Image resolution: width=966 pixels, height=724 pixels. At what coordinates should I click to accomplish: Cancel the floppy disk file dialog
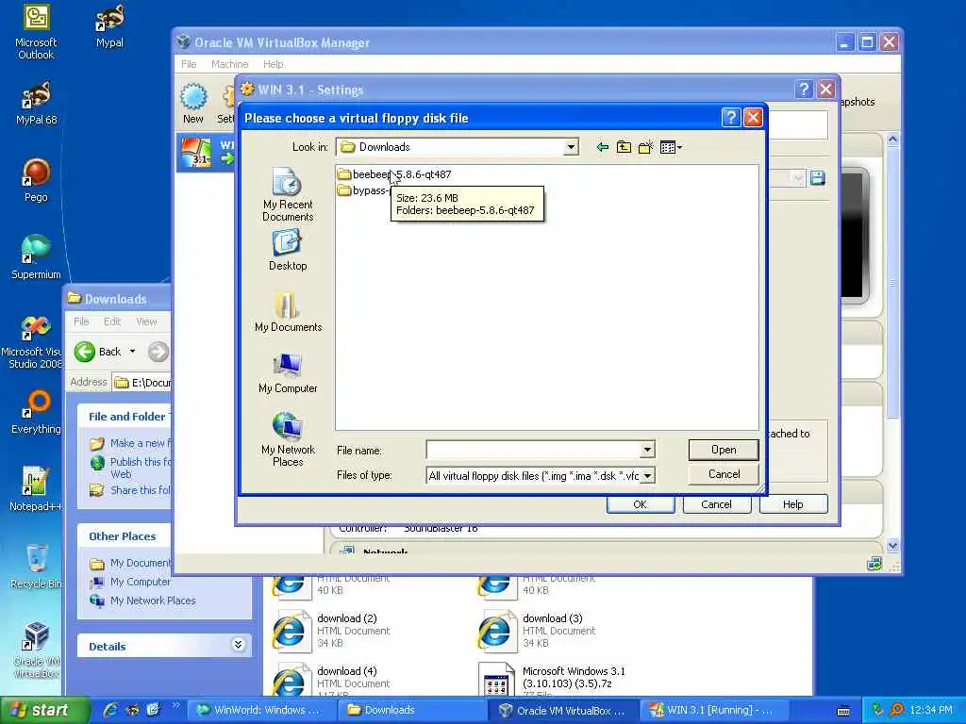[x=724, y=474]
